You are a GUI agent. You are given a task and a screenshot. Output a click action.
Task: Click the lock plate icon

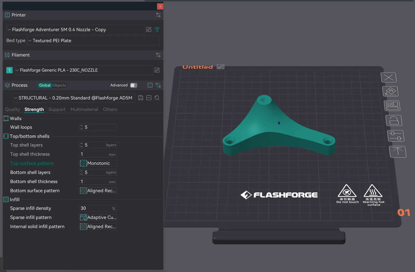394,120
